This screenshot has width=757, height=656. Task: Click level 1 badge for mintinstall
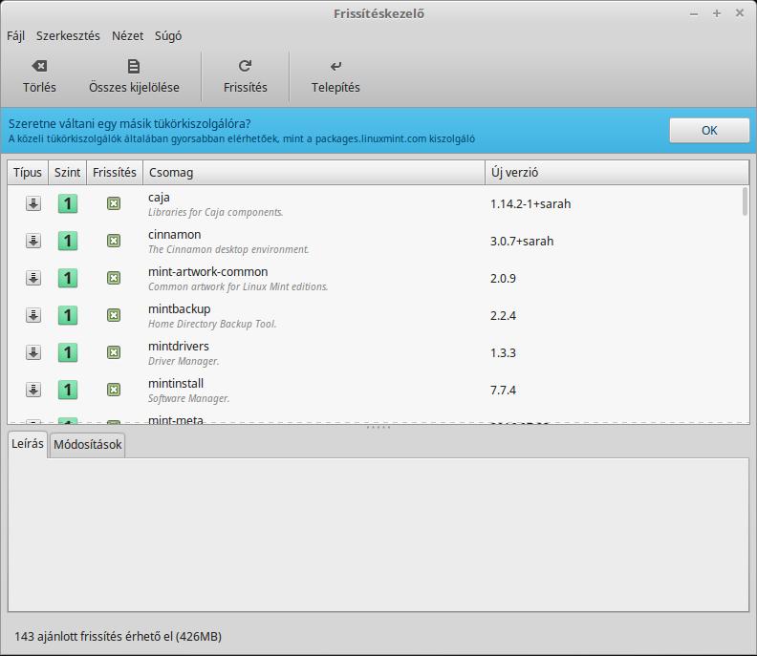tap(68, 390)
